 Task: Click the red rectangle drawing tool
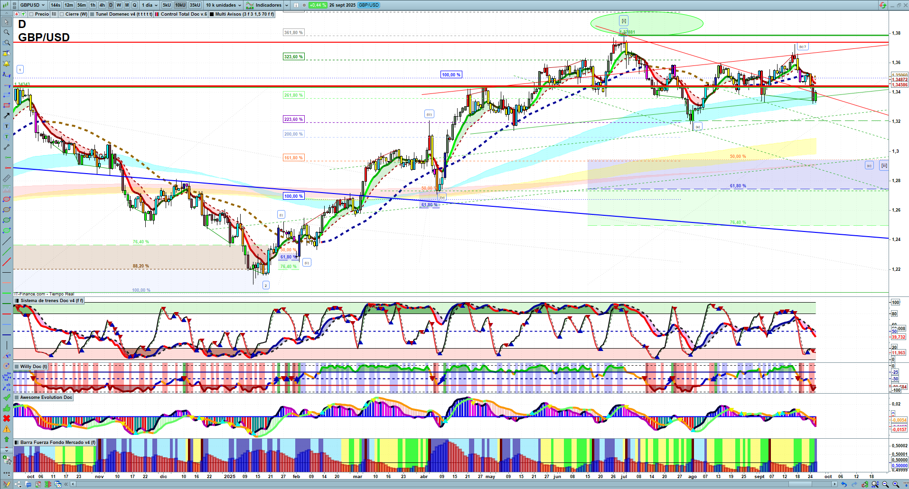(x=7, y=105)
